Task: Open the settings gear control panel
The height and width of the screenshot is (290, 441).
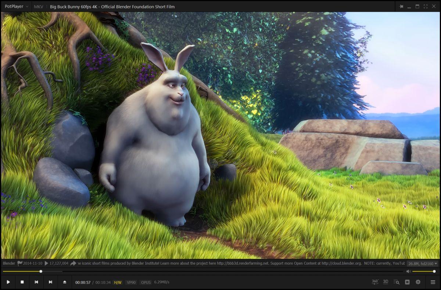Action: [418, 282]
